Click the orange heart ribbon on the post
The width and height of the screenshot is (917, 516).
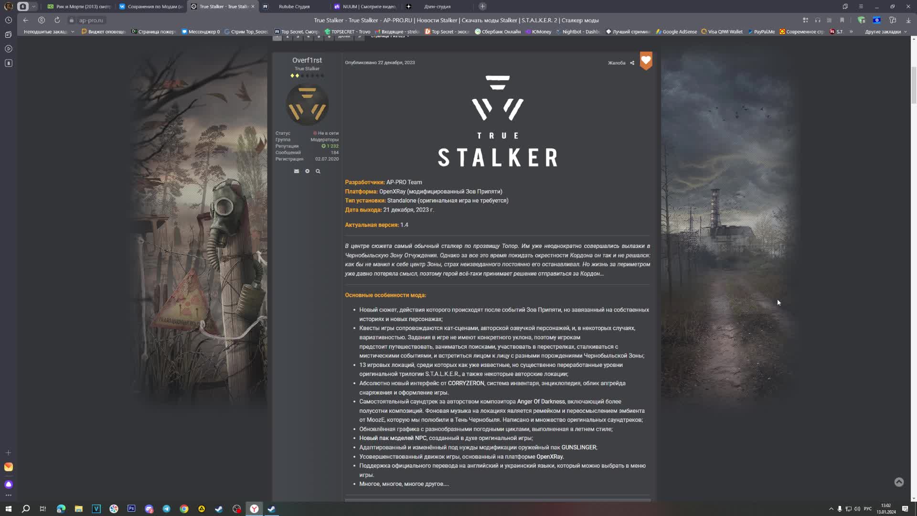[646, 61]
